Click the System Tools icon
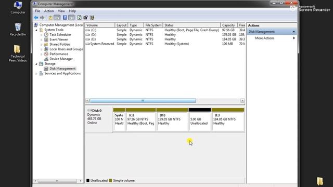Screen dimensions: 333x187 tap(41, 30)
